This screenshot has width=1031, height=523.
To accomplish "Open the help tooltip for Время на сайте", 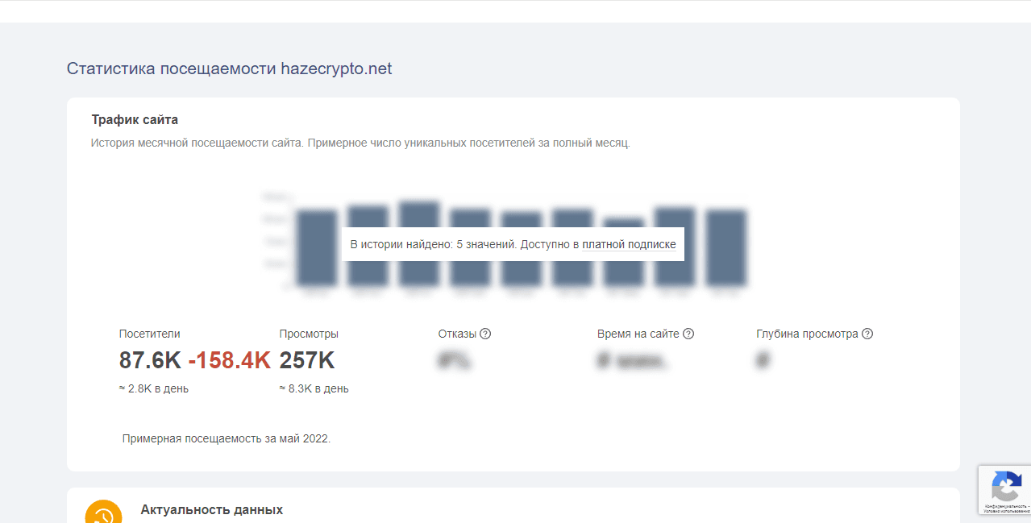I will coord(688,334).
